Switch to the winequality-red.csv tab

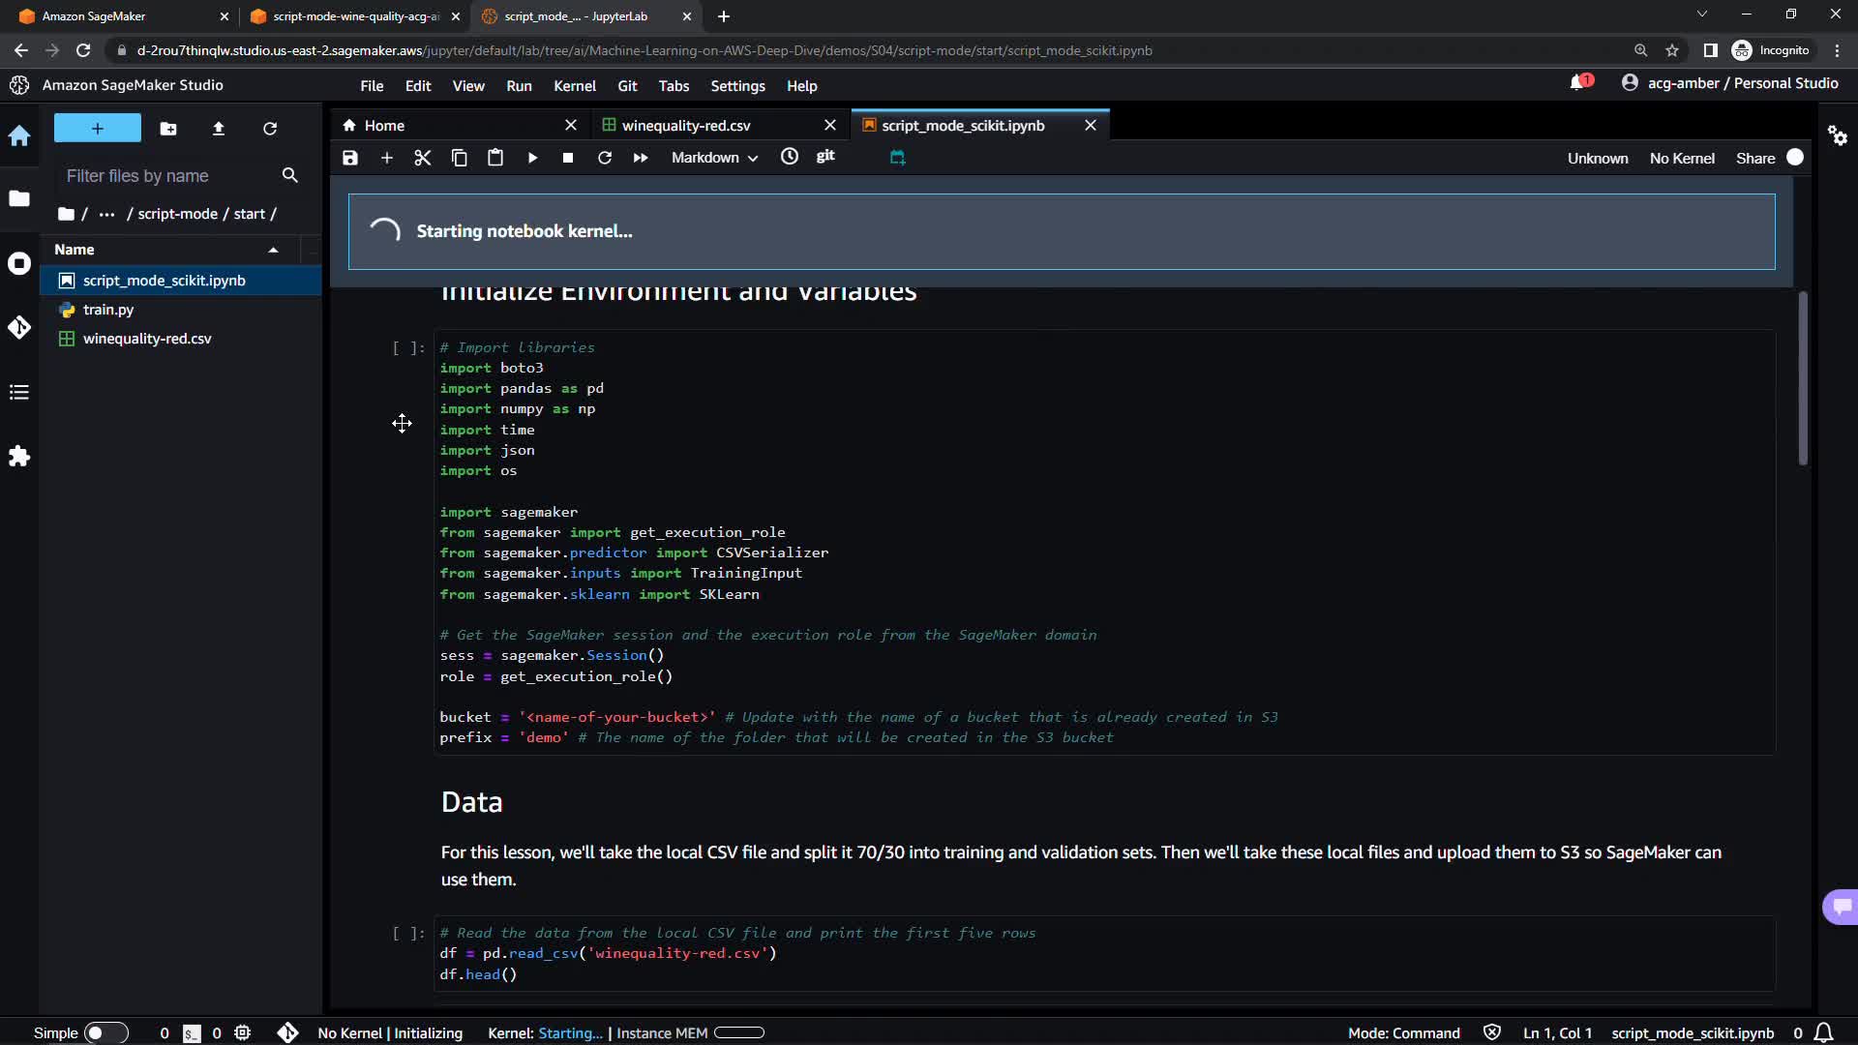pyautogui.click(x=686, y=126)
